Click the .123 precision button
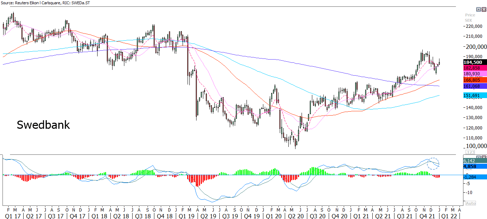The height and width of the screenshot is (219, 487). (x=470, y=152)
